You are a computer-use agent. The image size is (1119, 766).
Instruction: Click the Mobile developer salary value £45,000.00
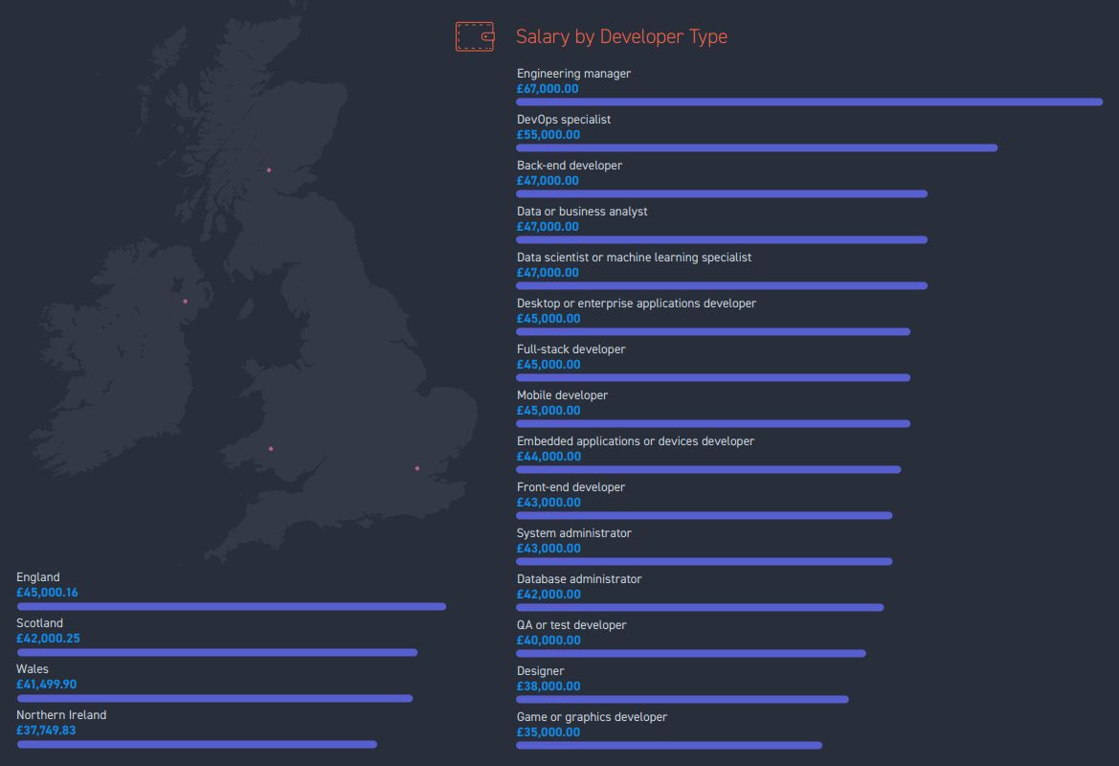tap(548, 411)
